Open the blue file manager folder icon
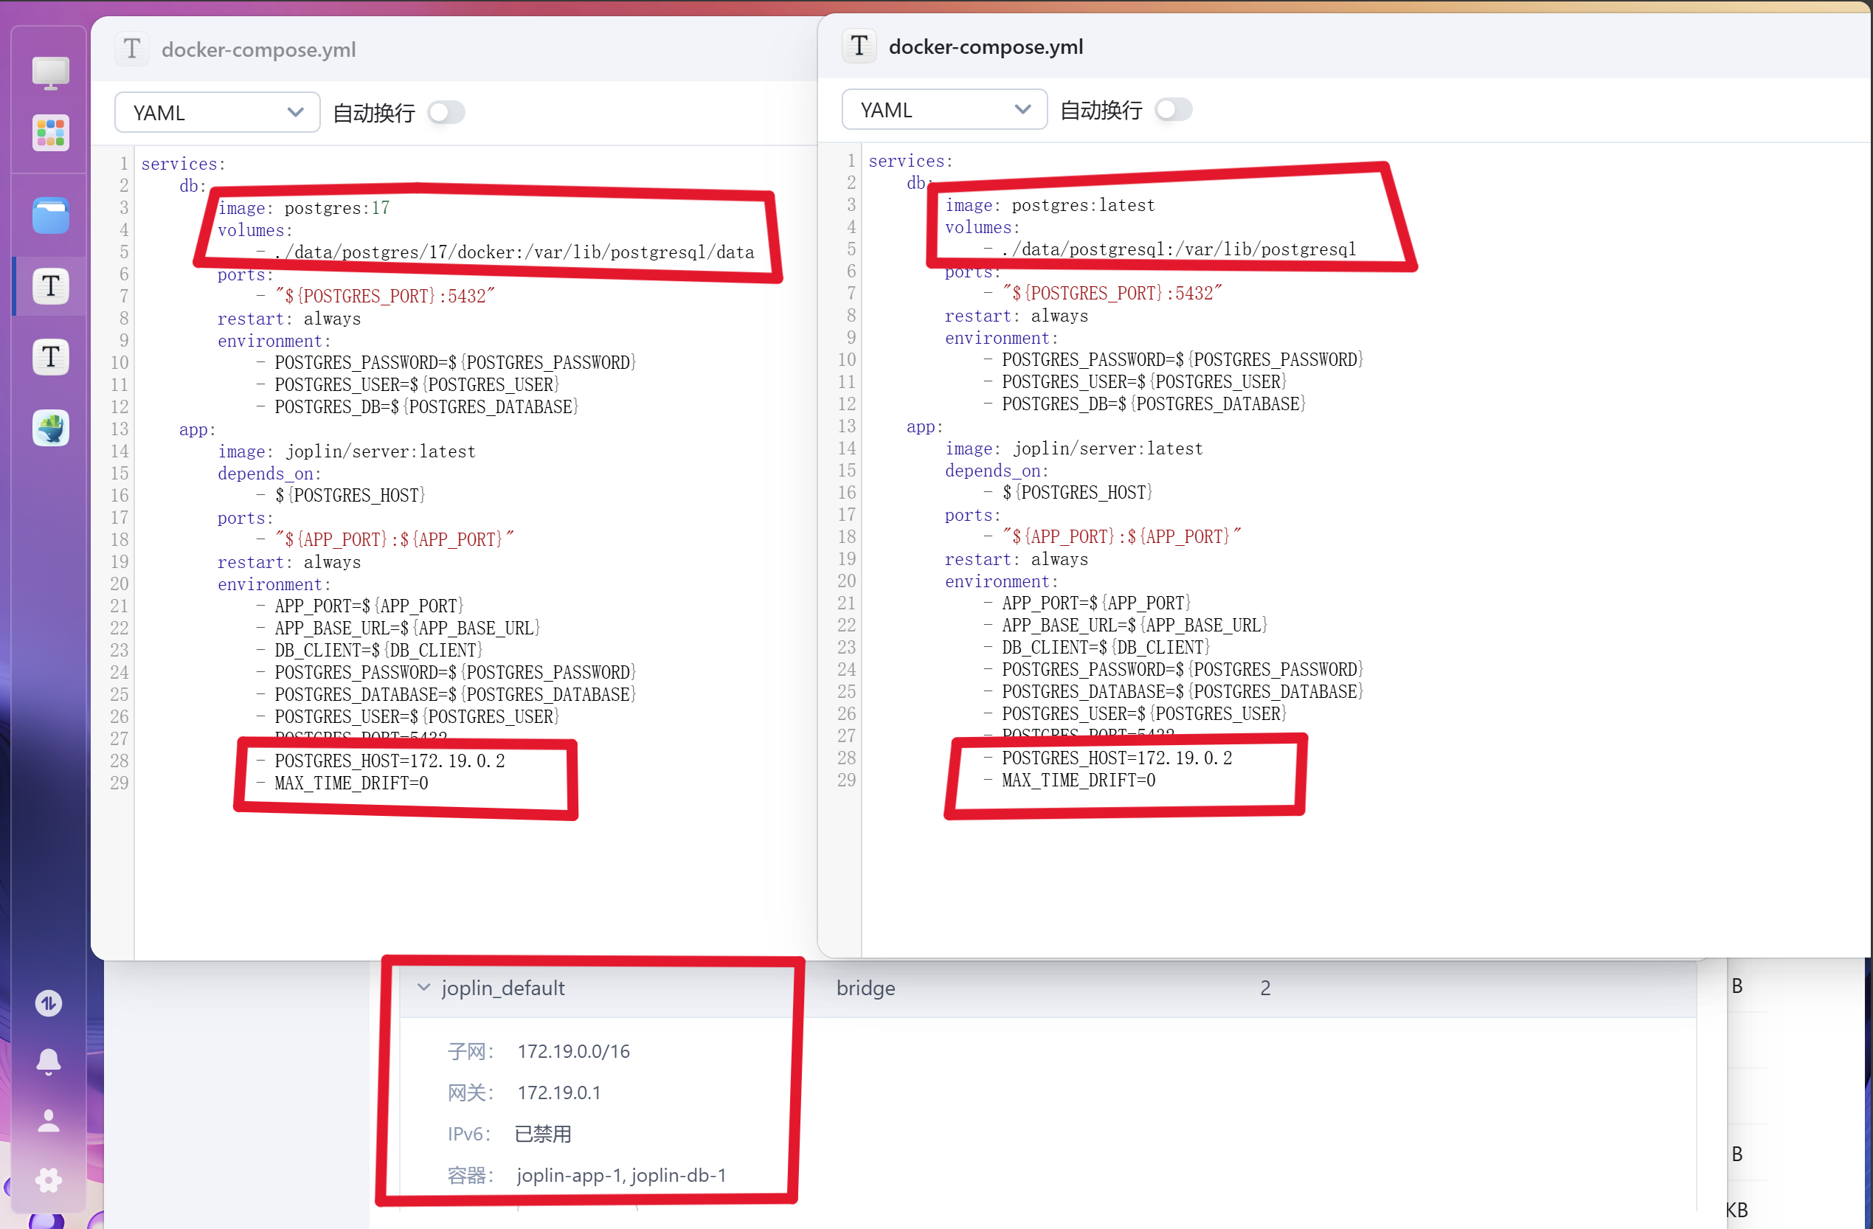The width and height of the screenshot is (1873, 1229). [50, 215]
